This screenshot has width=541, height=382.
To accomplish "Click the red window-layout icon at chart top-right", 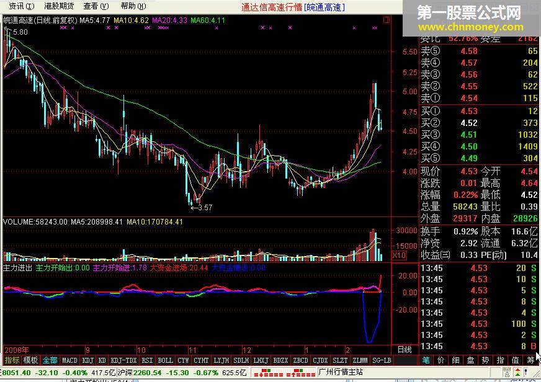I will pos(387,20).
